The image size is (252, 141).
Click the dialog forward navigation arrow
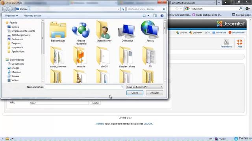click(10, 9)
